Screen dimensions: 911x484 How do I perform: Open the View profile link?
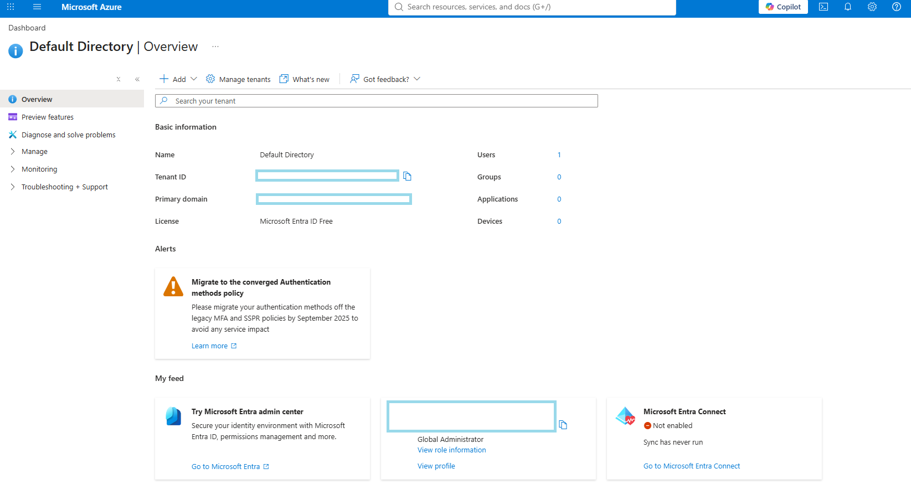tap(436, 466)
